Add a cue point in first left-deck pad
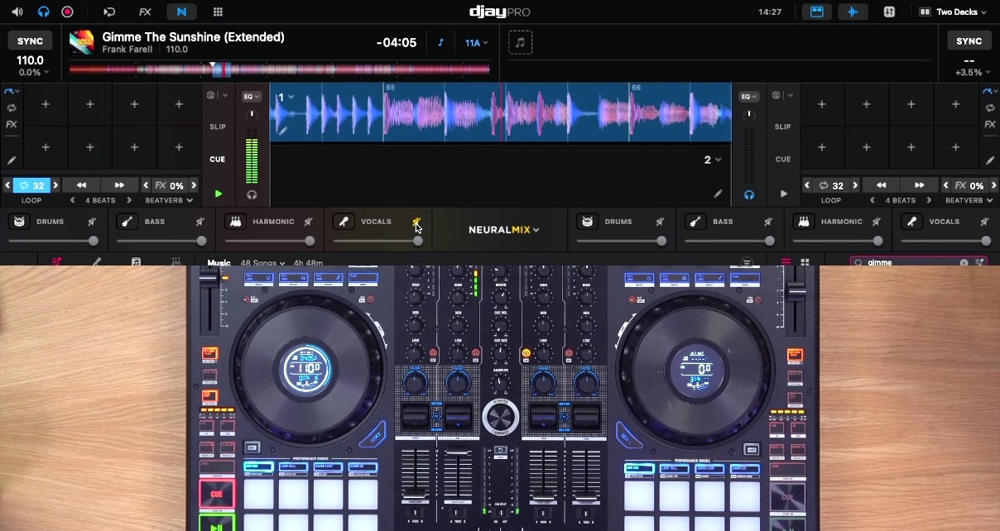This screenshot has height=531, width=1000. [46, 104]
